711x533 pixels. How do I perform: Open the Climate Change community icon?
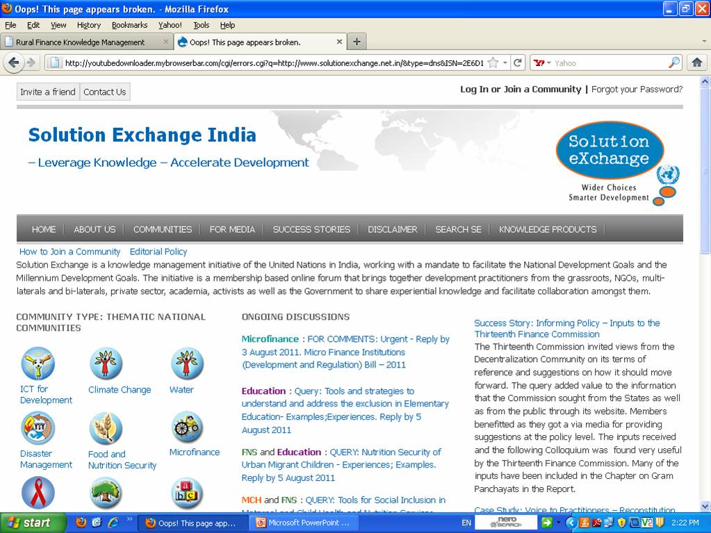tap(106, 363)
